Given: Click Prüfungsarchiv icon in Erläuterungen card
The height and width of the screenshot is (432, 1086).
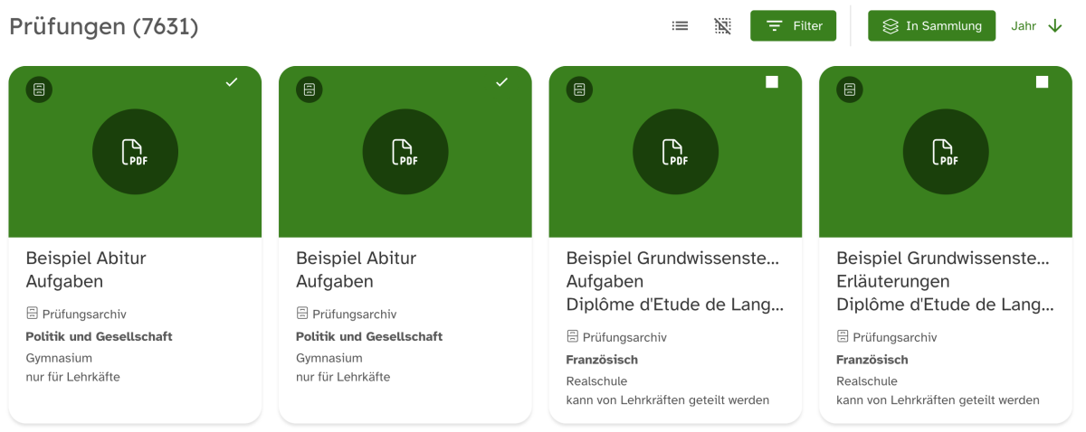Looking at the screenshot, I should point(843,336).
